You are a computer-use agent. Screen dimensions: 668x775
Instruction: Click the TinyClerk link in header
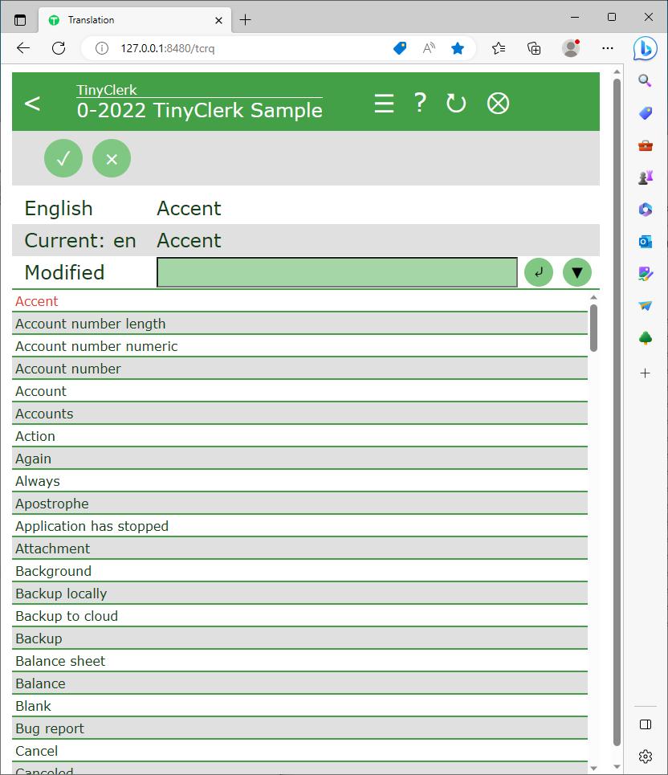(x=107, y=90)
